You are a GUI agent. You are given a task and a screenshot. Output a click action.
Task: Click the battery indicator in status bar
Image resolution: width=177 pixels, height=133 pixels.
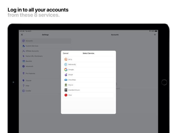pyautogui.click(x=156, y=31)
